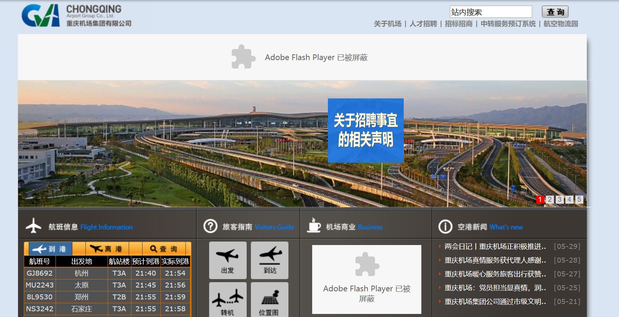
Task: Click the 航站楼 column header
Action: coord(119,261)
